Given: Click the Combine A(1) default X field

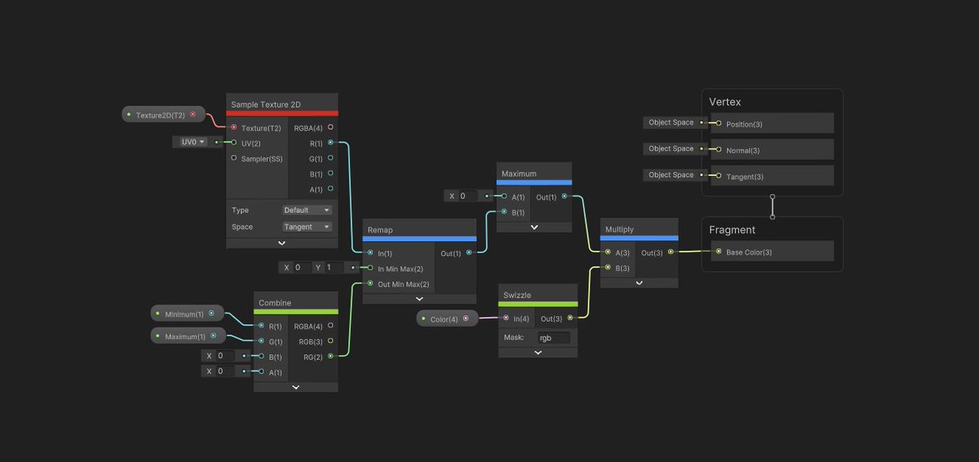Looking at the screenshot, I should [x=226, y=371].
